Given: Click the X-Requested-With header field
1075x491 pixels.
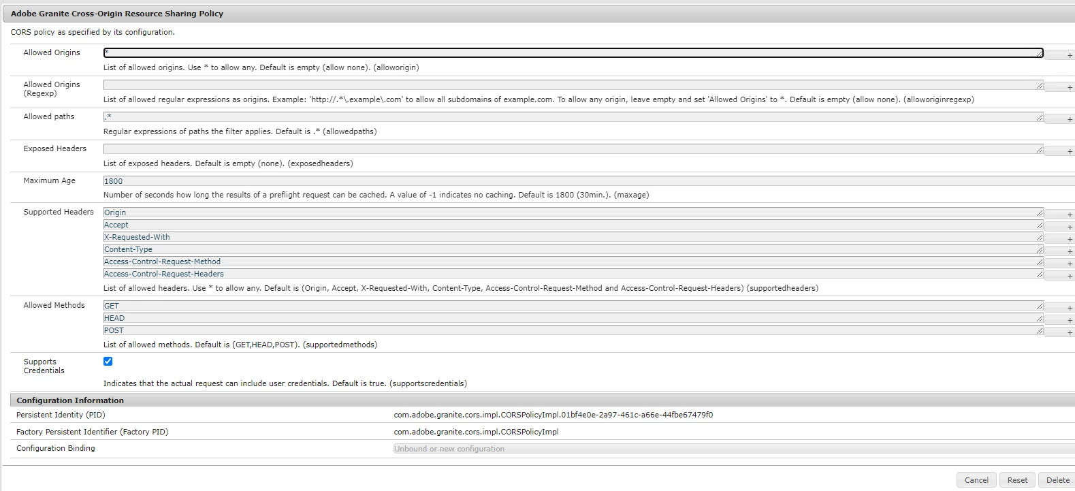Looking at the screenshot, I should [x=573, y=237].
